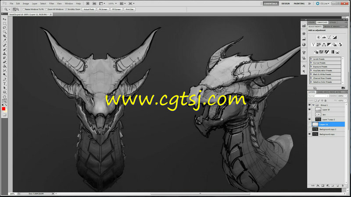Select the Move tool in toolbox
Image resolution: width=351 pixels, height=197 pixels.
[x=4, y=19]
